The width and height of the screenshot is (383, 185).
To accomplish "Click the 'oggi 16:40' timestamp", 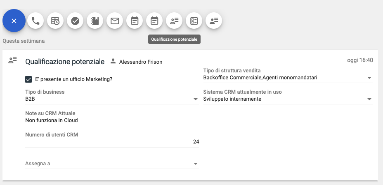I will [x=360, y=60].
